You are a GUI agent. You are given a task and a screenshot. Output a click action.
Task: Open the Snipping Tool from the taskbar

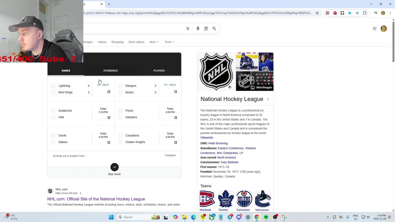tap(284, 217)
